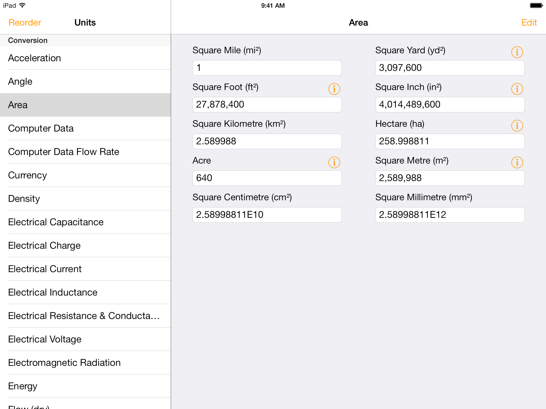Choose Density from the units list
Screen dimensions: 546x409
[x=85, y=199]
